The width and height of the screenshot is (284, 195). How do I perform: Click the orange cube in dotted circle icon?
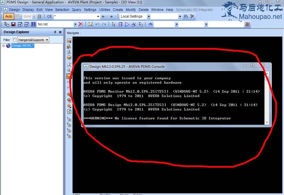[x=69, y=57]
